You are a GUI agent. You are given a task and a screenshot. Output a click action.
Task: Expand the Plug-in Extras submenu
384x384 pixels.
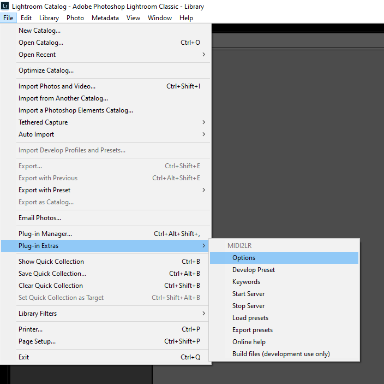(105, 246)
